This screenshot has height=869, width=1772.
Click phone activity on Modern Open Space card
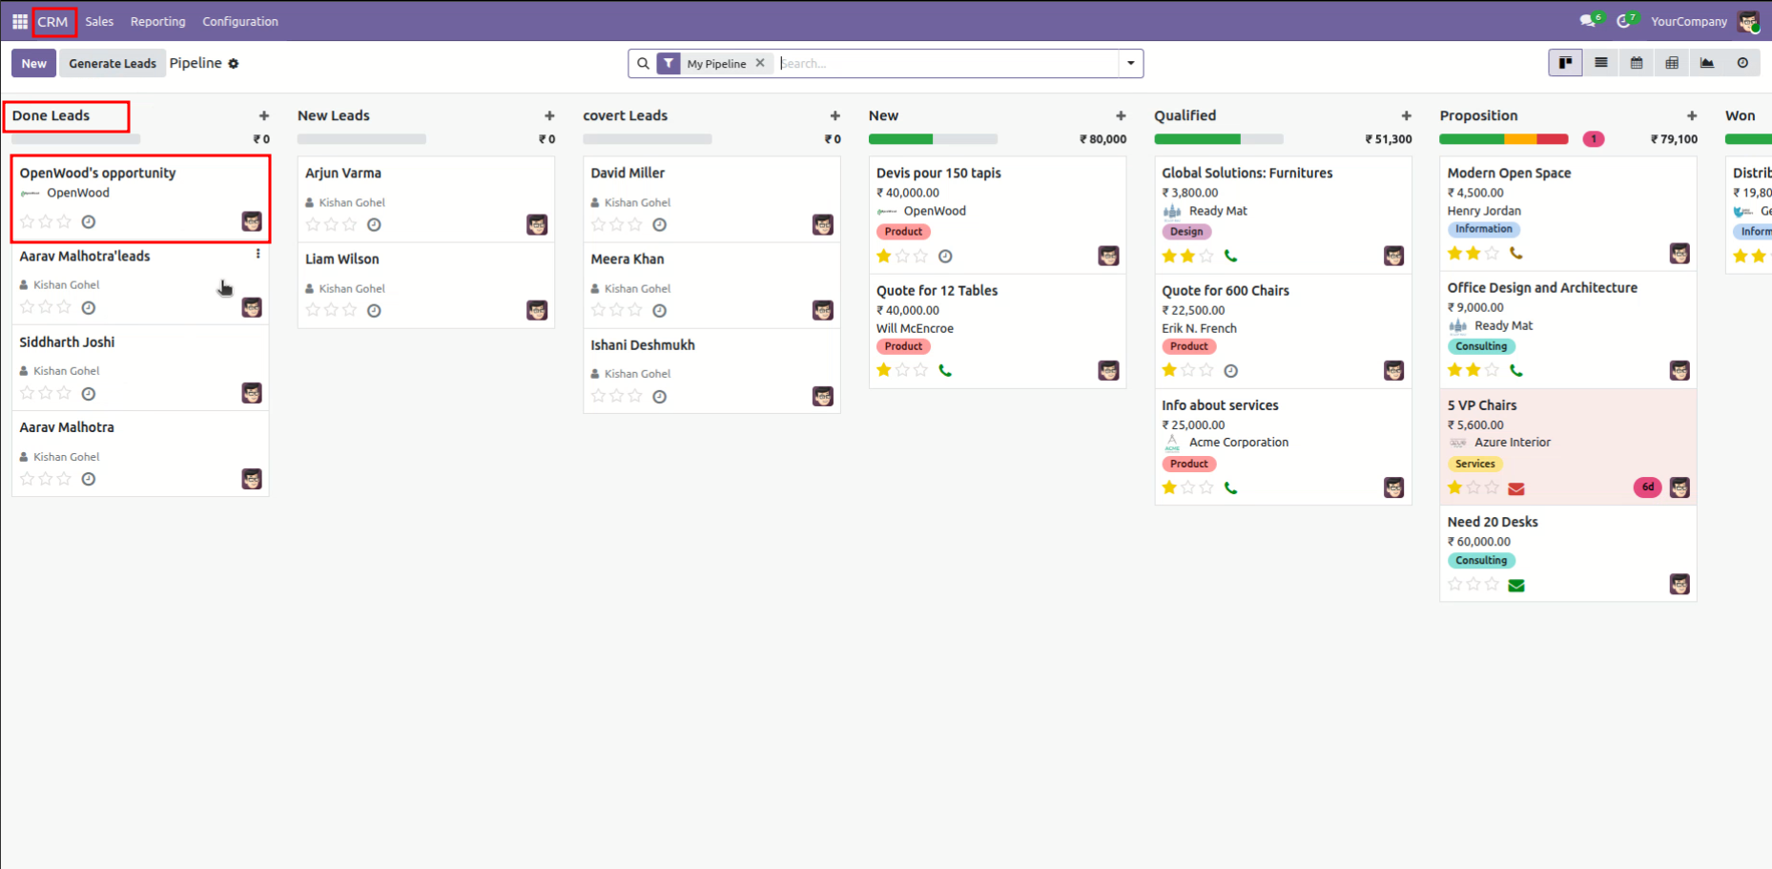click(x=1516, y=254)
